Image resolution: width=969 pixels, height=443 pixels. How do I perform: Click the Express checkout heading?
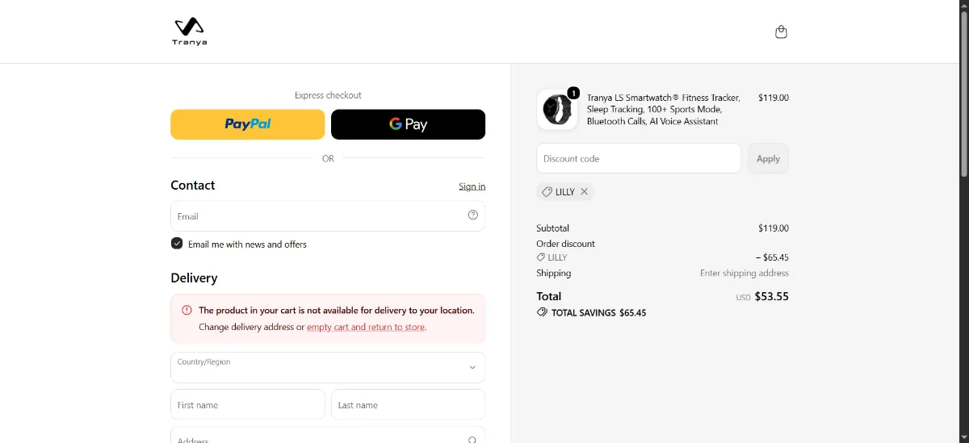[328, 95]
